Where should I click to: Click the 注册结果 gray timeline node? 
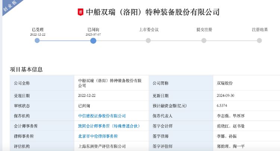[x=259, y=40]
